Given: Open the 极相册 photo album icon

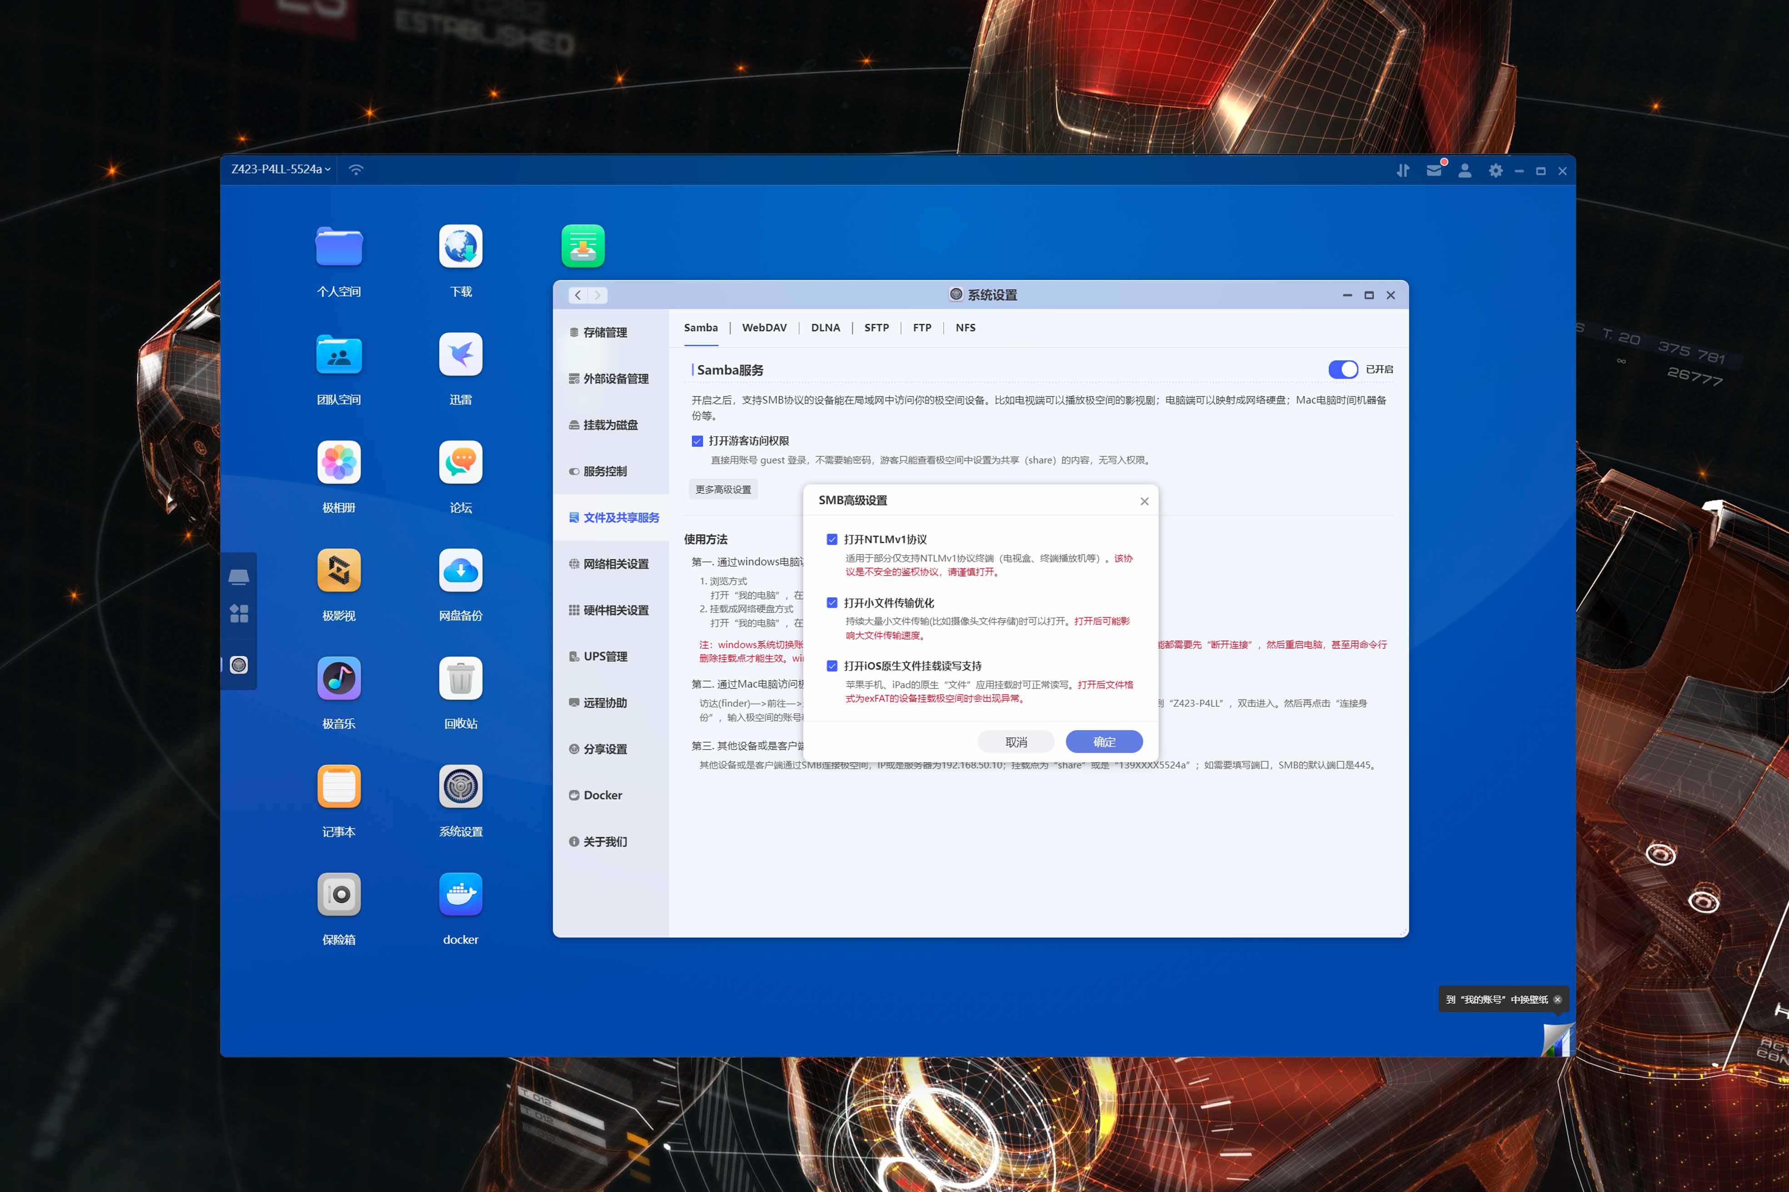Looking at the screenshot, I should click(339, 462).
